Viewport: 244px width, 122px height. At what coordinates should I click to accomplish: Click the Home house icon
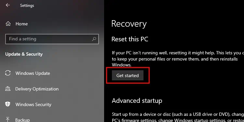pos(8,24)
